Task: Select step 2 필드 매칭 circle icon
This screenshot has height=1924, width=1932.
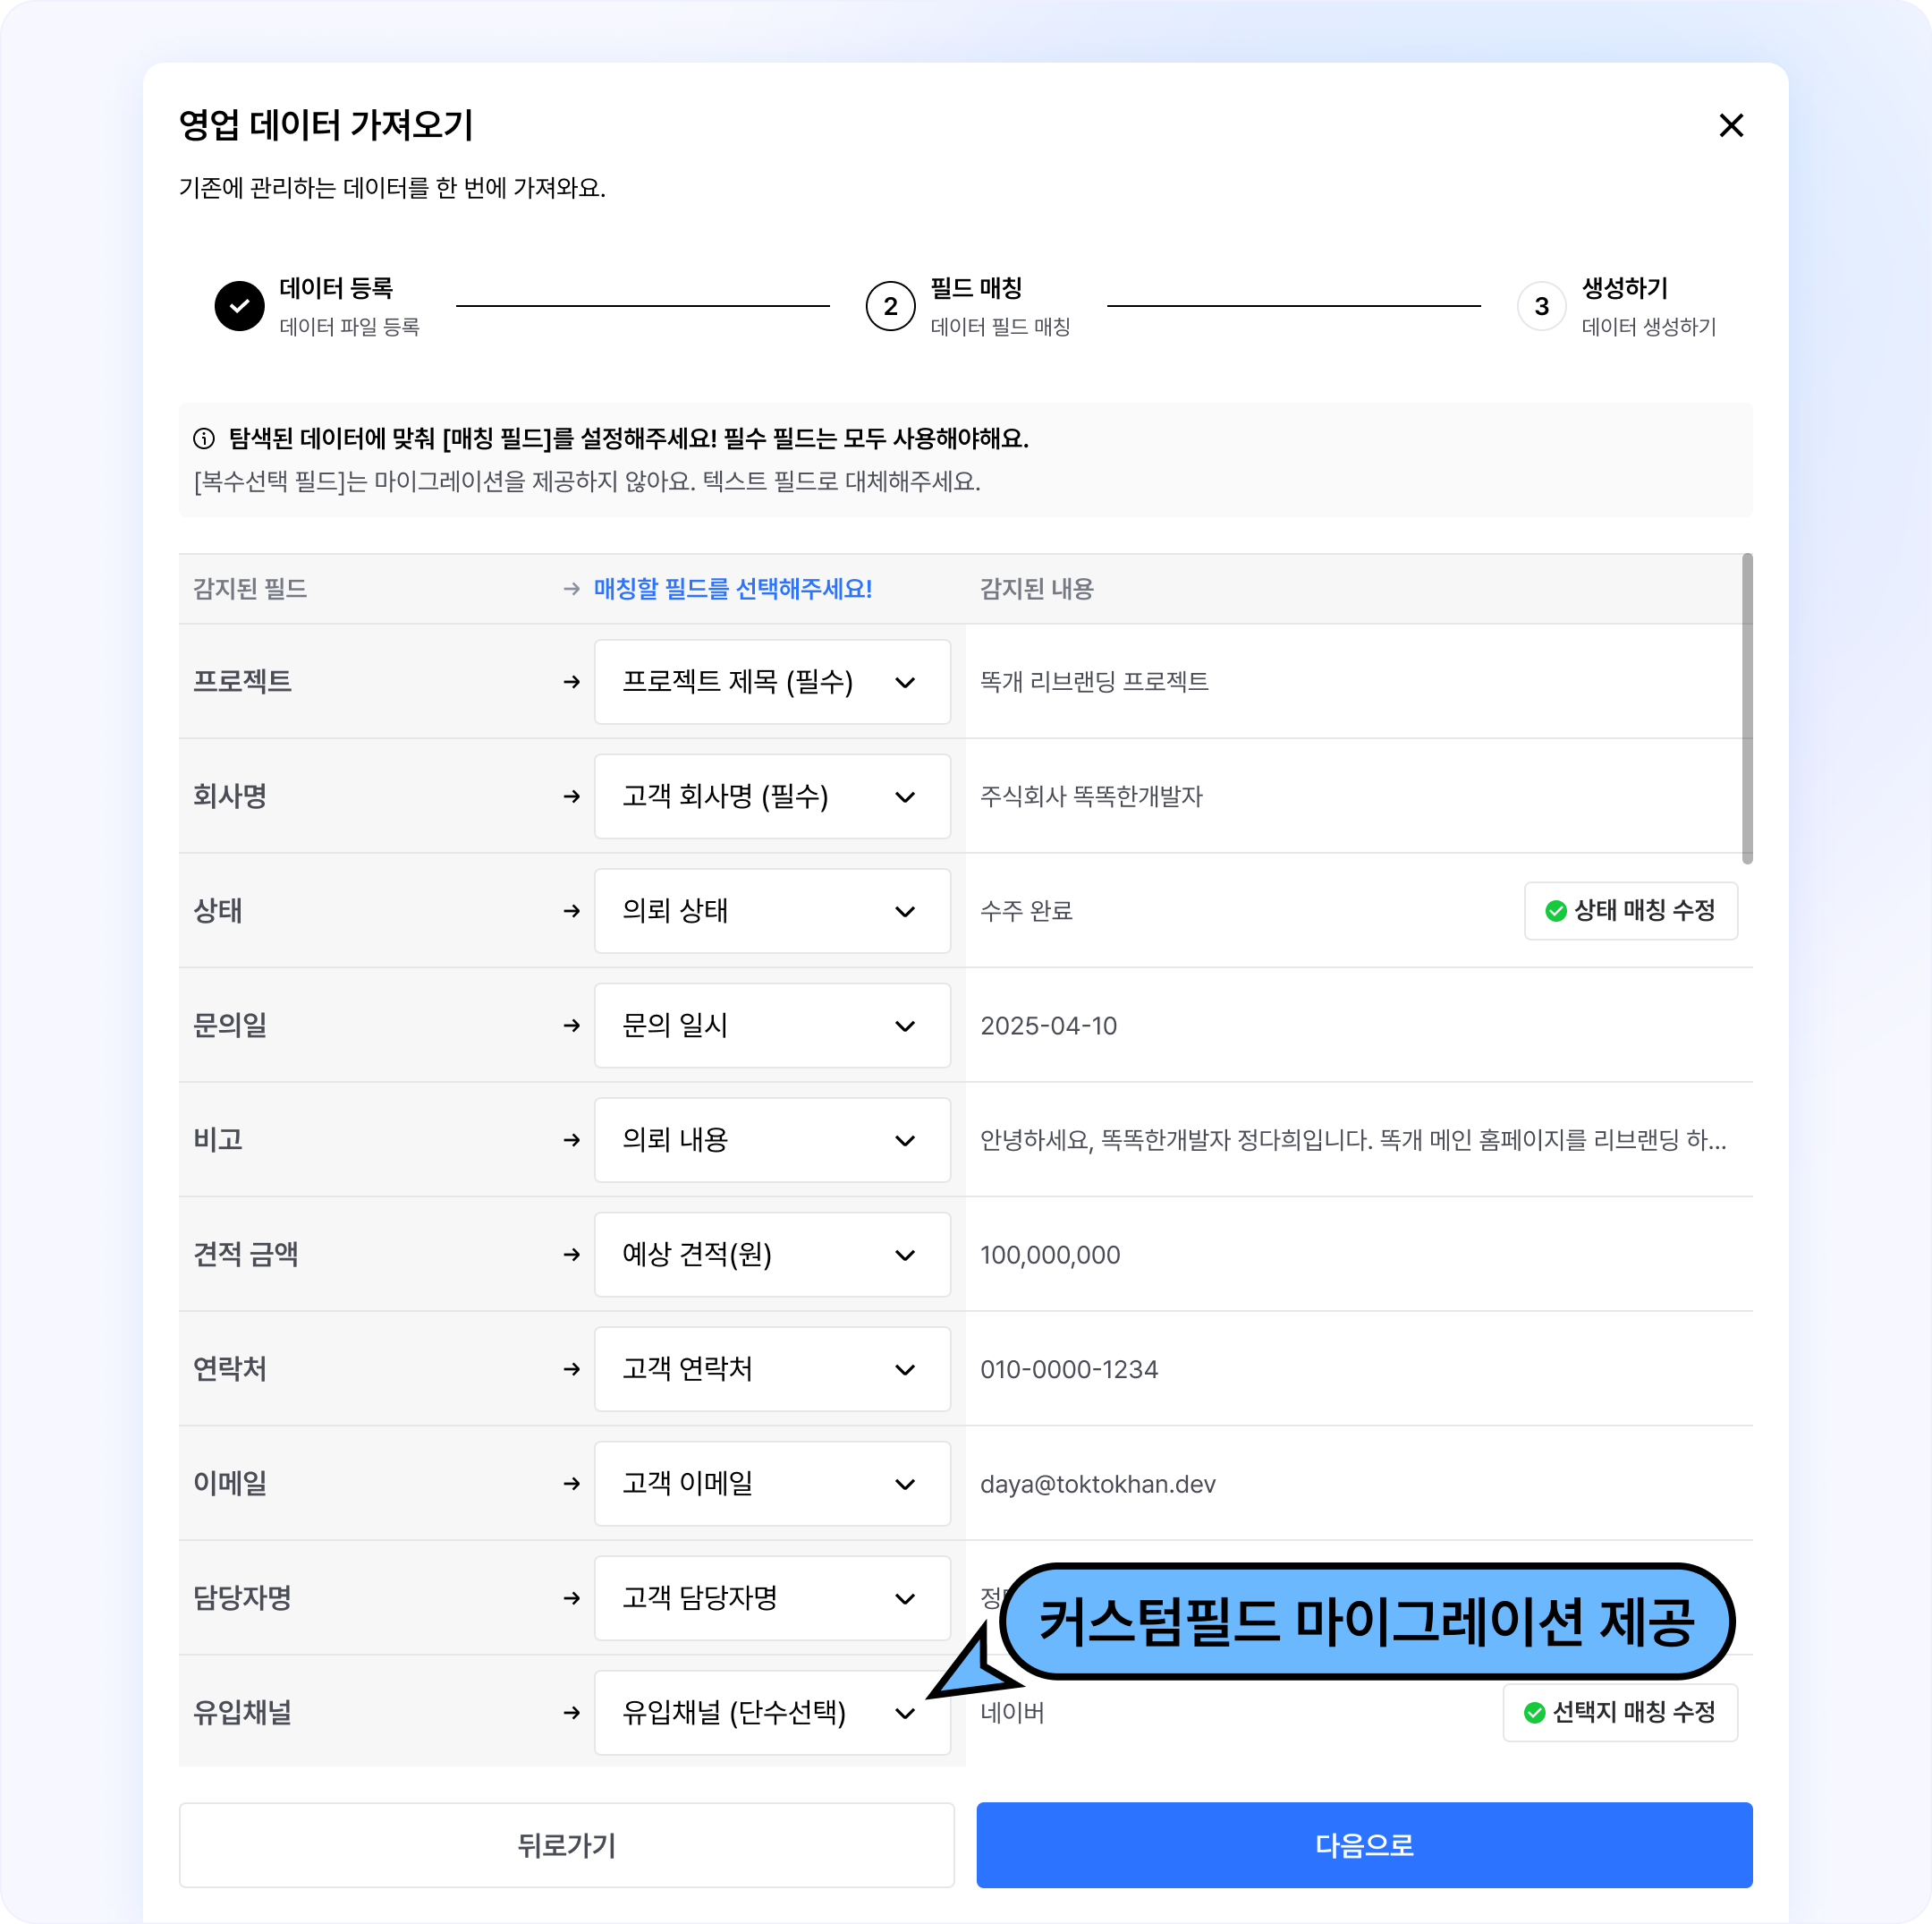Action: click(x=890, y=306)
